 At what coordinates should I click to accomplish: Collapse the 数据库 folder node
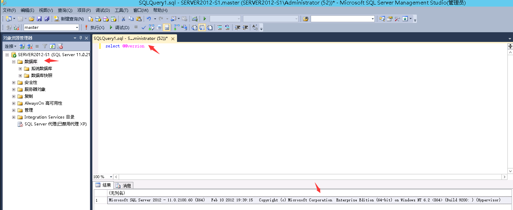14,62
